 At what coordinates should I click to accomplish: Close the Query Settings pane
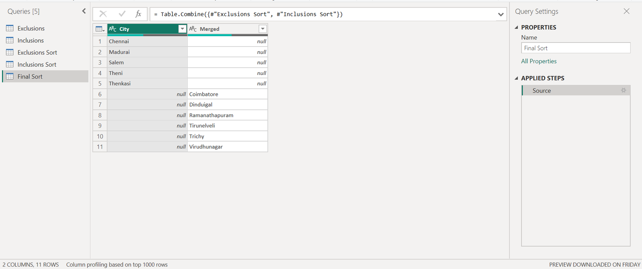(627, 11)
